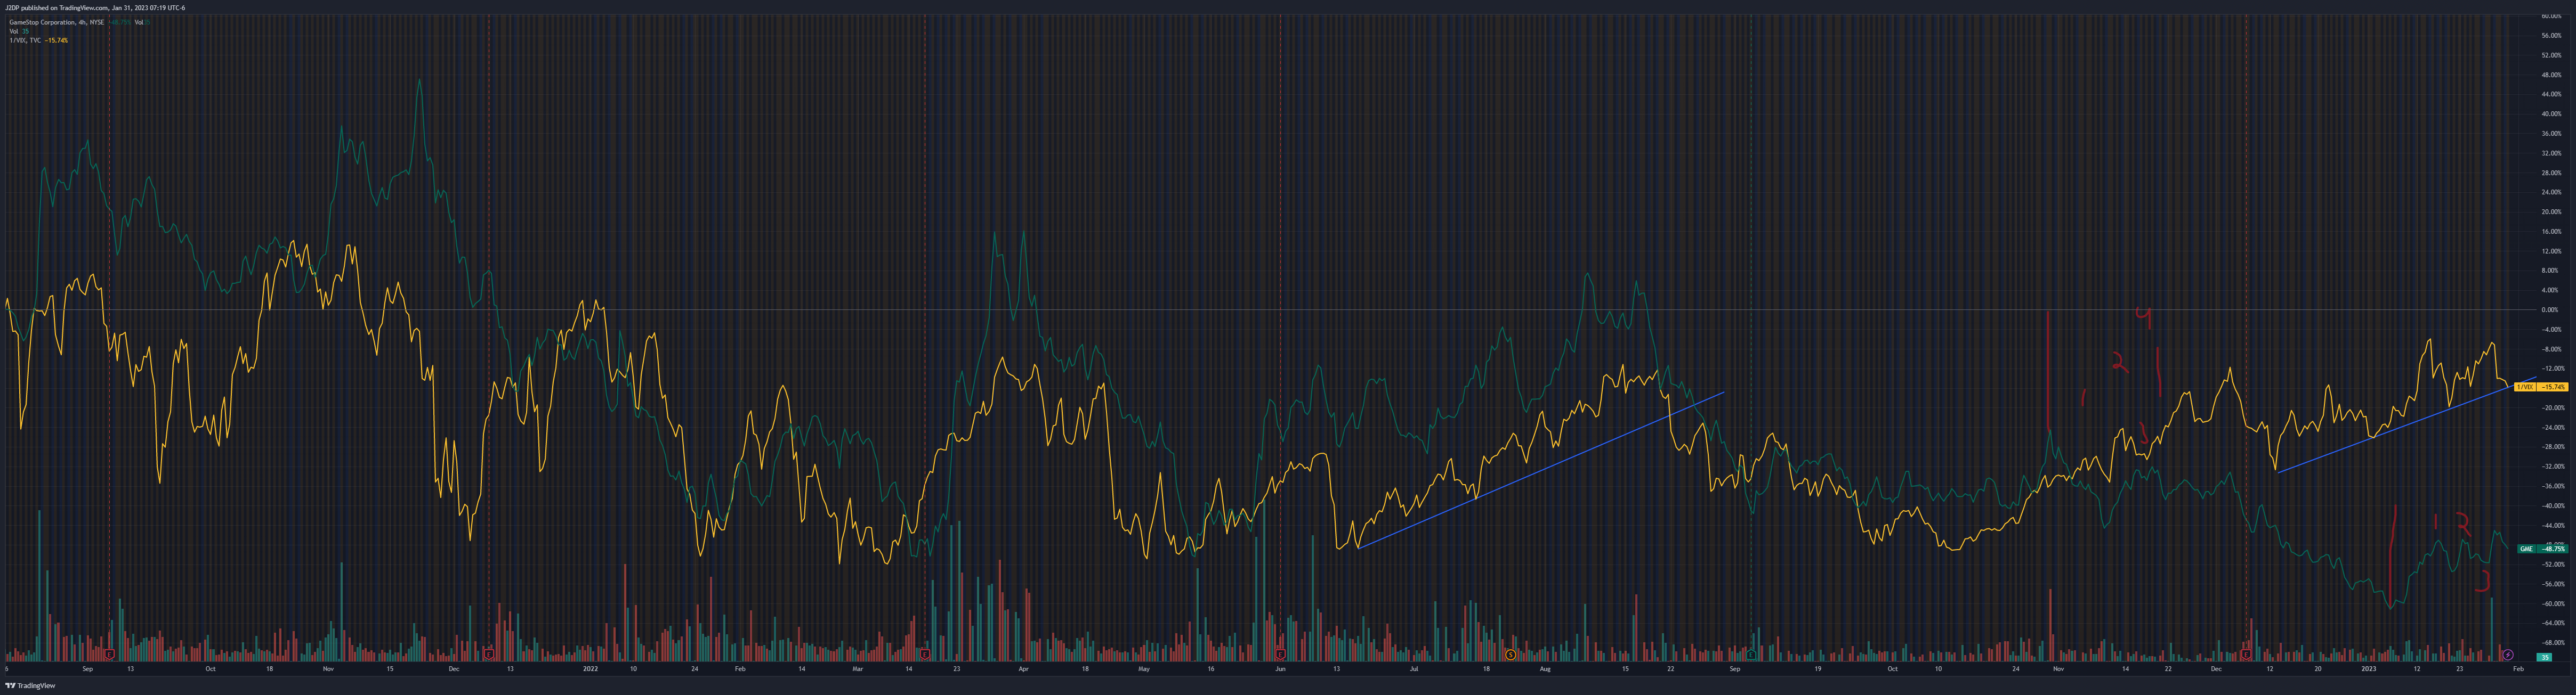Click the 40.00% price axis label
Screen dimensions: 2576x695
[x=2551, y=114]
